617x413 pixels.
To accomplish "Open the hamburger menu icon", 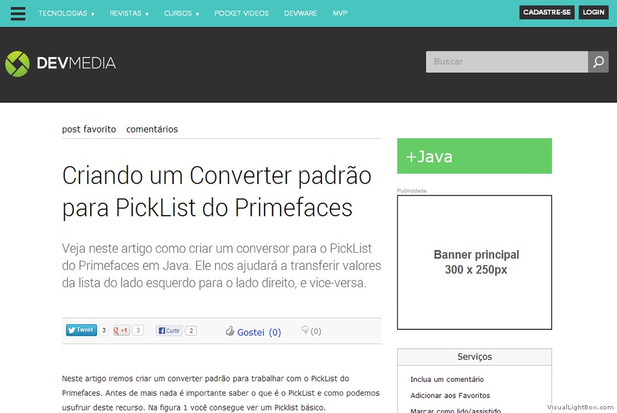I will pos(18,14).
